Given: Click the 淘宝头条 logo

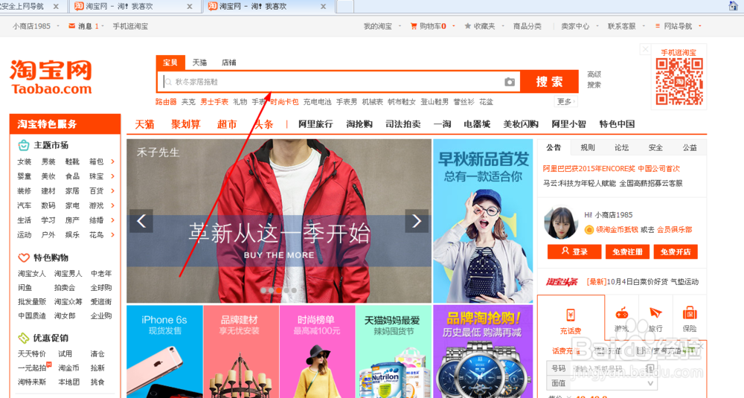Looking at the screenshot, I should [x=562, y=282].
